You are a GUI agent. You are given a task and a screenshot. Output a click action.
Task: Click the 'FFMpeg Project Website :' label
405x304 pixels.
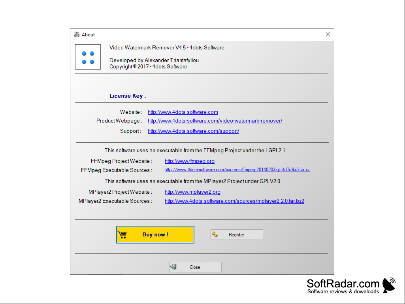(121, 161)
